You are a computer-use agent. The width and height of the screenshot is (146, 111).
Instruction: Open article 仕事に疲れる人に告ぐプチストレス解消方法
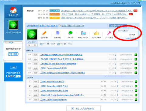(62, 59)
